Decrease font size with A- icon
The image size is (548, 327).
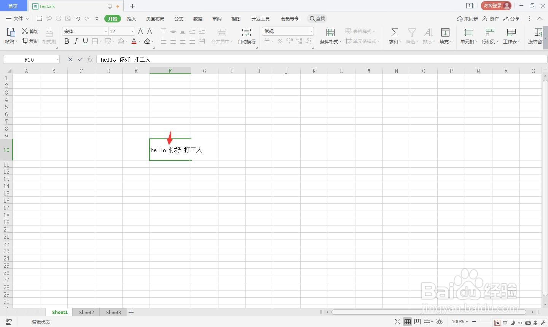[x=150, y=31]
